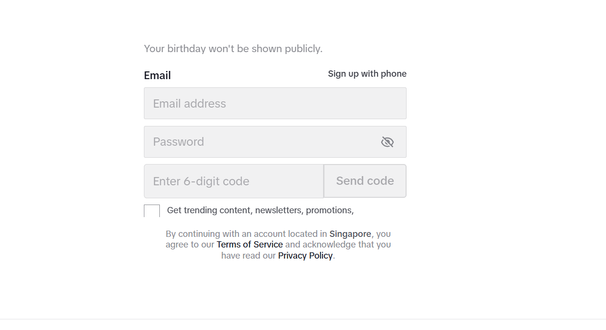Click the Email heading label

tap(157, 75)
